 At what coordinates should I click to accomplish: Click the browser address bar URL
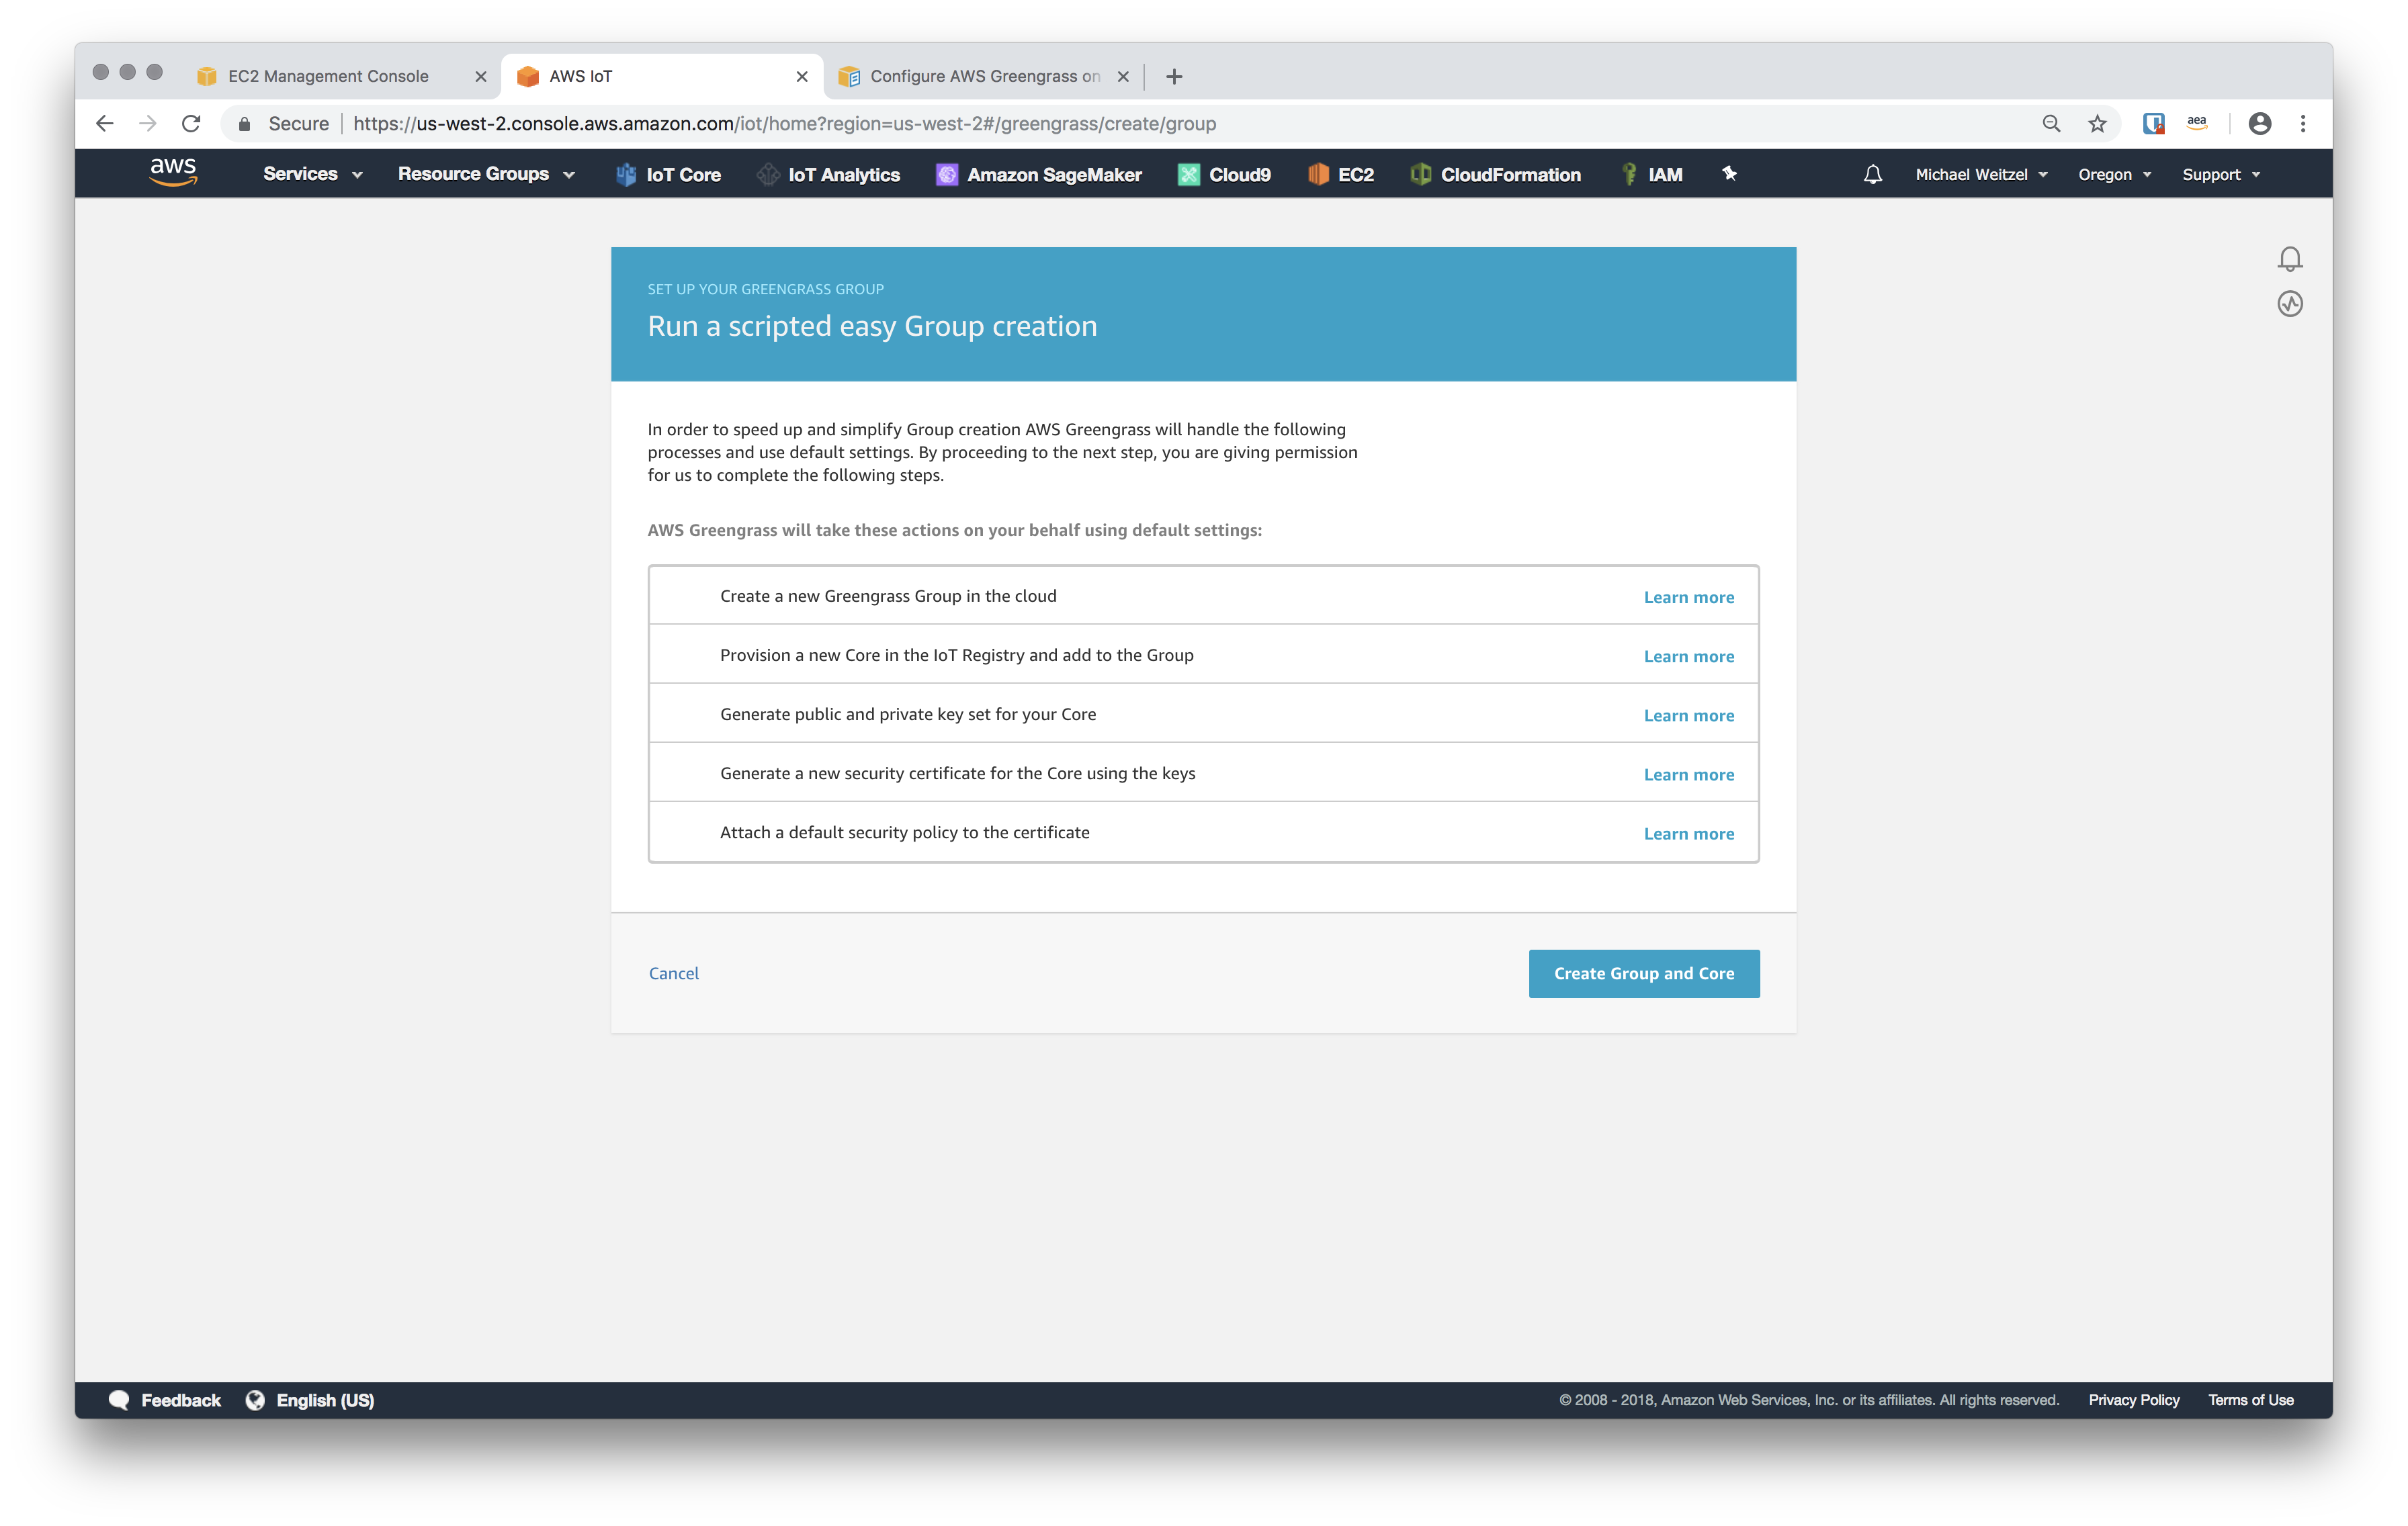(x=784, y=123)
